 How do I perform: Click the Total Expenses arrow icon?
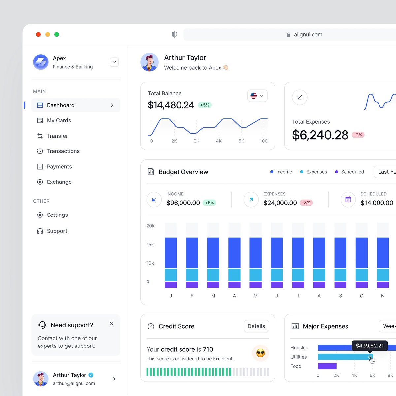[300, 97]
